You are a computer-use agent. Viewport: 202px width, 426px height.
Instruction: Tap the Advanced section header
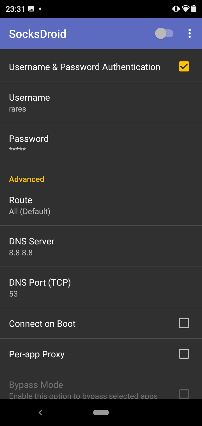click(27, 179)
